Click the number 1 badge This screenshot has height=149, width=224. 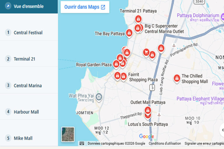click(x=8, y=32)
